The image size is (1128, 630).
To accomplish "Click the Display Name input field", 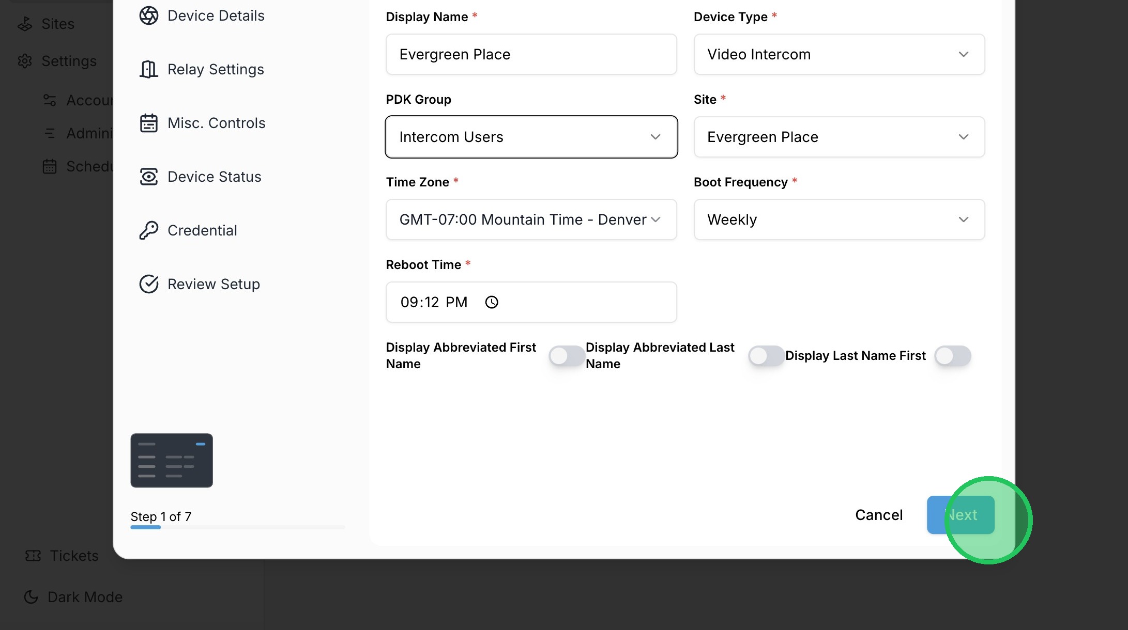I will click(531, 54).
